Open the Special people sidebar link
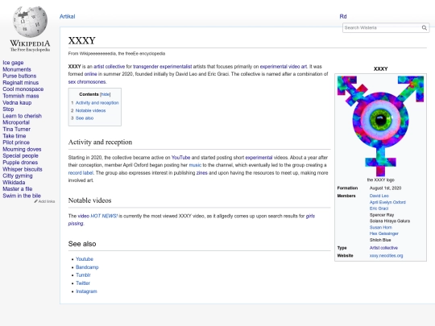Screen dimensions: 435x326 coord(20,156)
